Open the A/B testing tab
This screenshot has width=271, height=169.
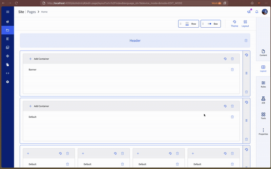263,100
